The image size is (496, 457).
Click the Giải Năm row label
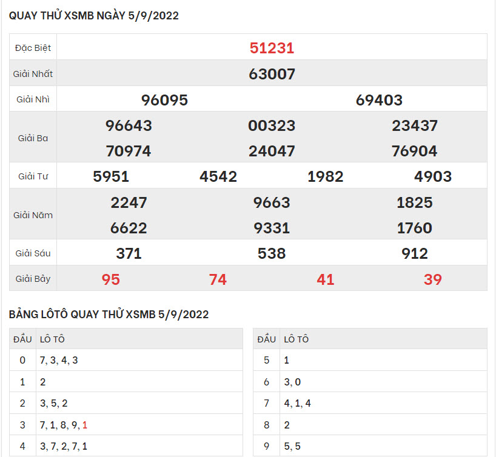33,215
